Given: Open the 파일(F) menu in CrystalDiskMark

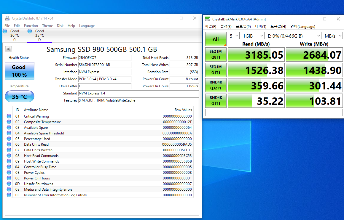Looking at the screenshot, I should (211, 27).
